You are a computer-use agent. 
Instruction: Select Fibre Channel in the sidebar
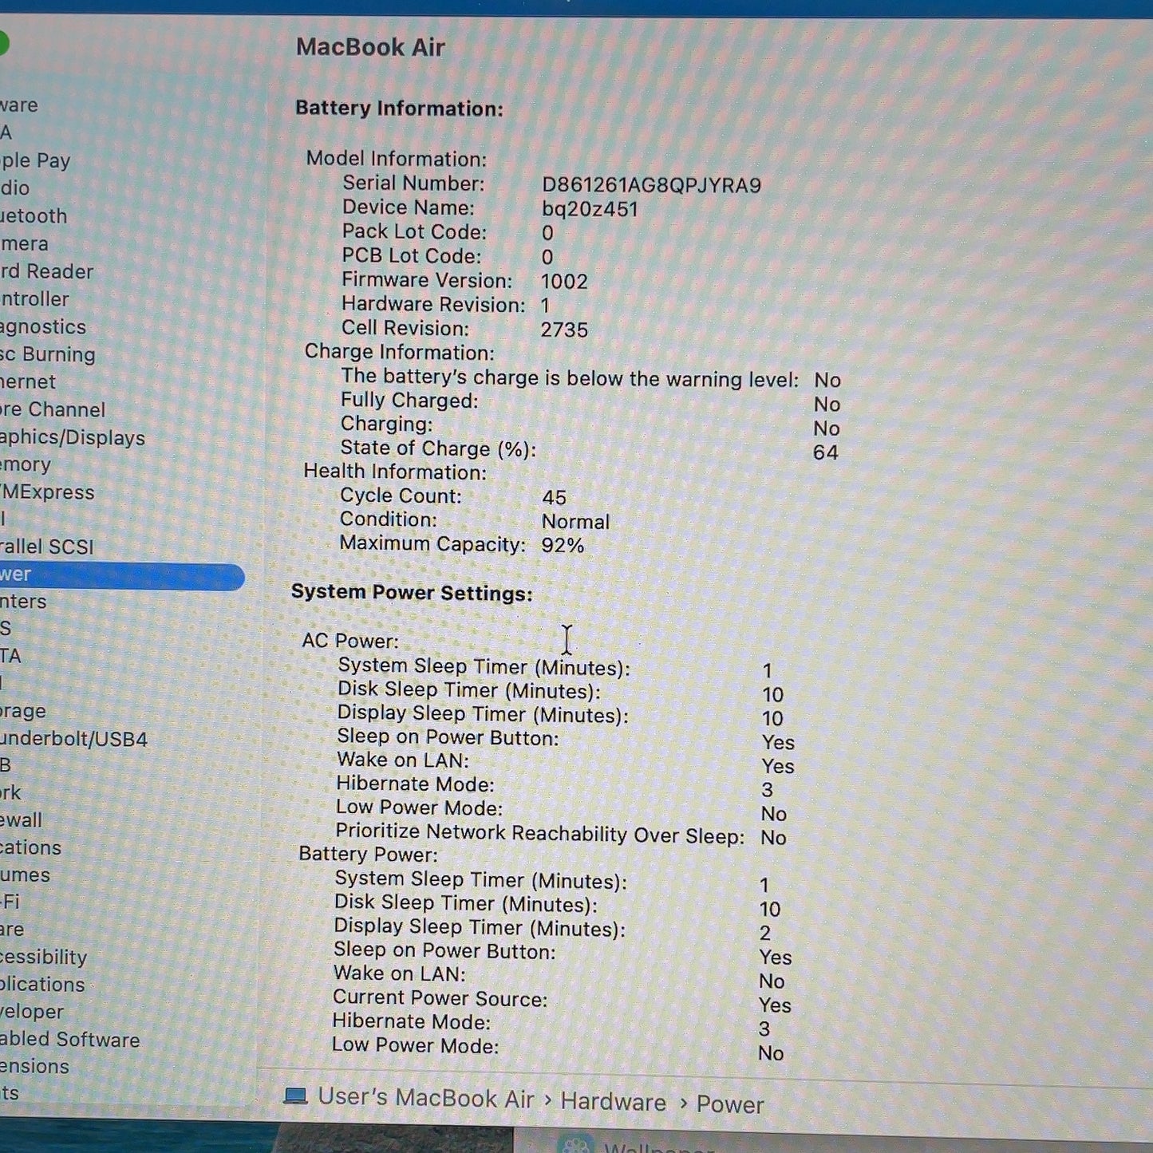(x=53, y=410)
